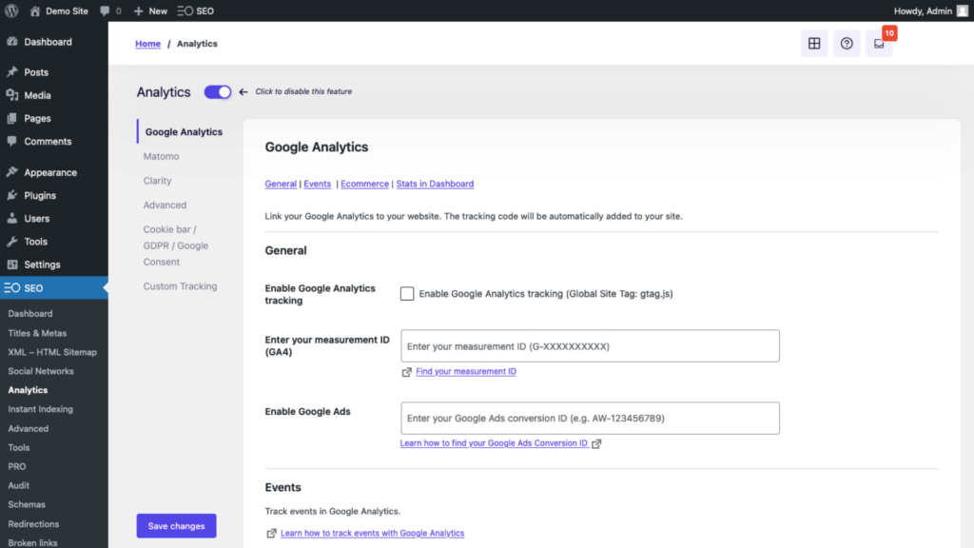Open Audit submenu item
974x548 pixels.
coord(19,485)
